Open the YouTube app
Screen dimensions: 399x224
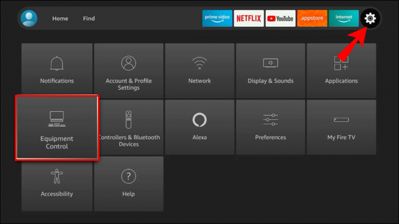pos(280,18)
